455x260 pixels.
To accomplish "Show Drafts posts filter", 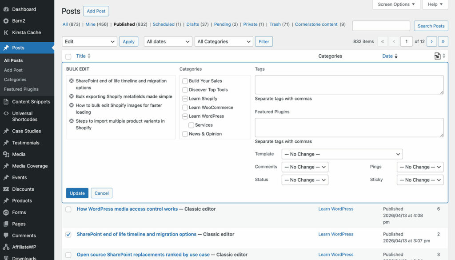I will 193,24.
